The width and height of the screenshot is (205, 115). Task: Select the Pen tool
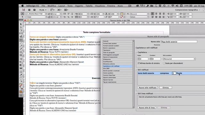21,46
